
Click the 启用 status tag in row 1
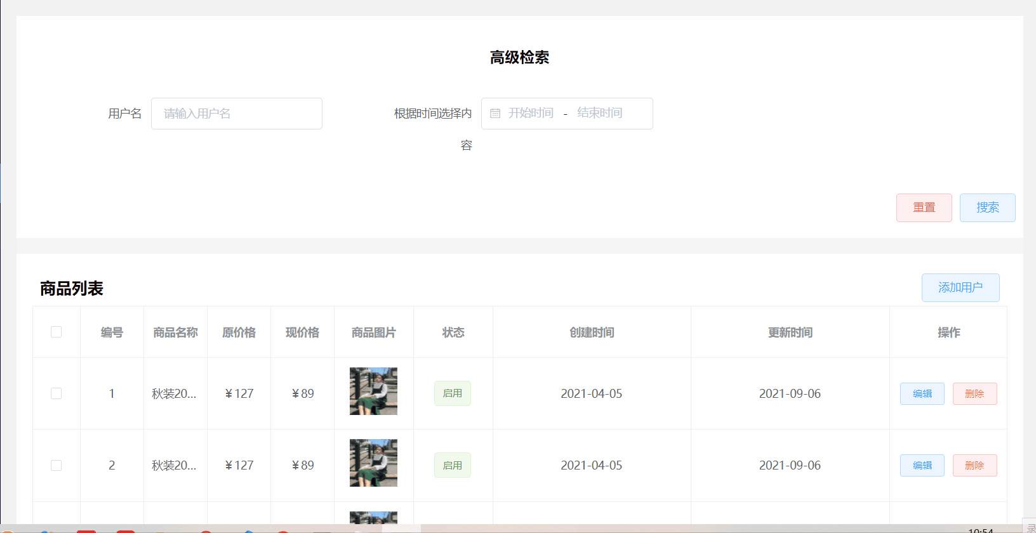pyautogui.click(x=453, y=393)
